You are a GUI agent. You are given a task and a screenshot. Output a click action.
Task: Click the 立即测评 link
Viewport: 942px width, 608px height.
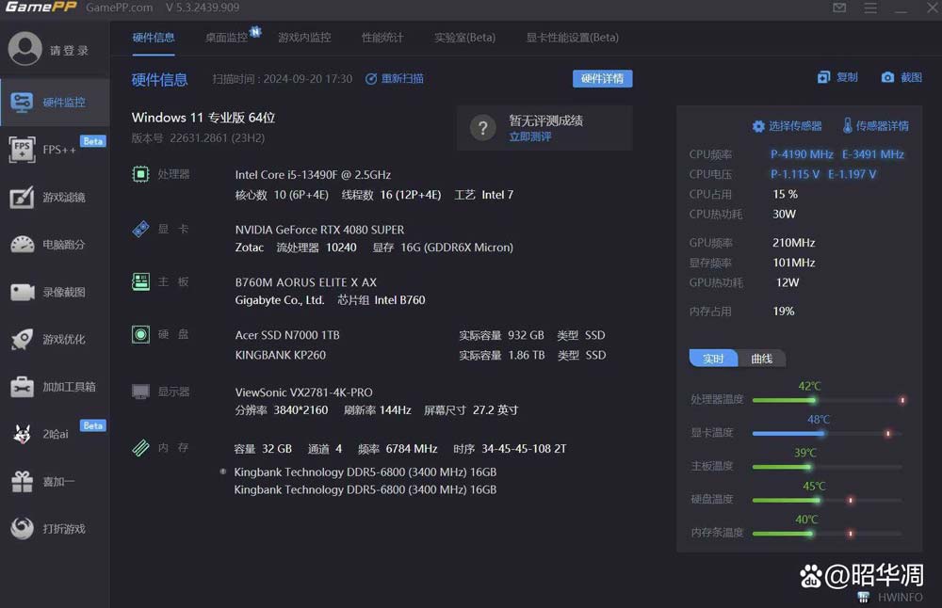pos(530,136)
